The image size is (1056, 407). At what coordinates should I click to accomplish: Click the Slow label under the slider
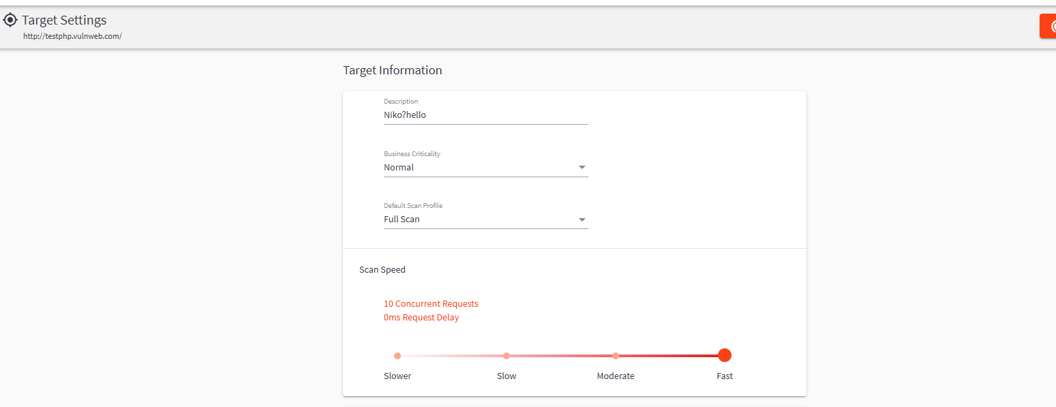[x=507, y=376]
